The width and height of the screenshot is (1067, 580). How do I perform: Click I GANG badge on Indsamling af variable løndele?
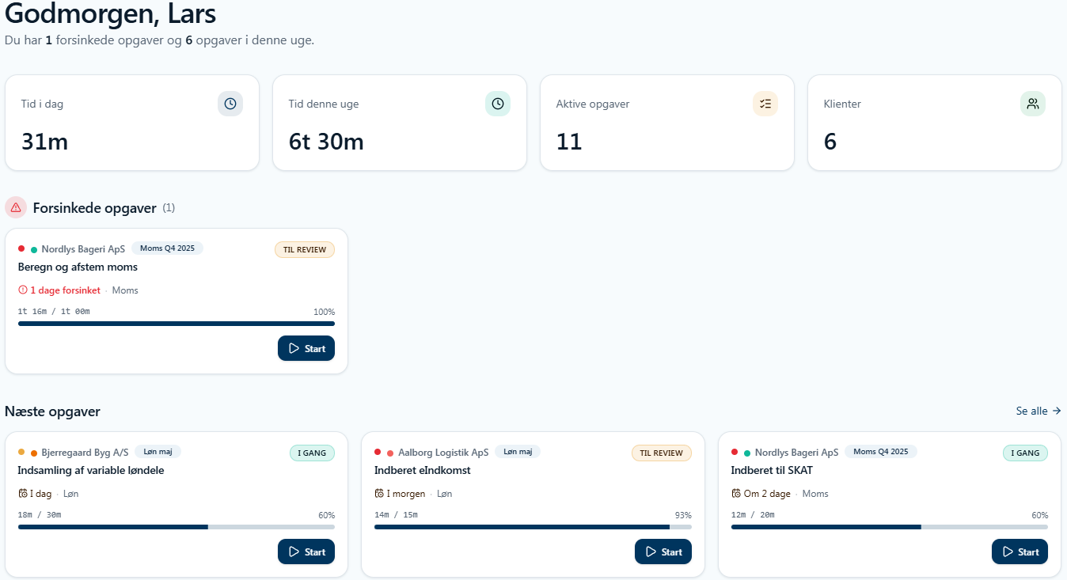pyautogui.click(x=313, y=453)
